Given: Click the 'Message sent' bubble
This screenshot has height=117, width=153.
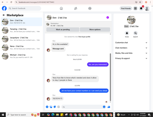Looking at the screenshot, I should coord(58,49).
